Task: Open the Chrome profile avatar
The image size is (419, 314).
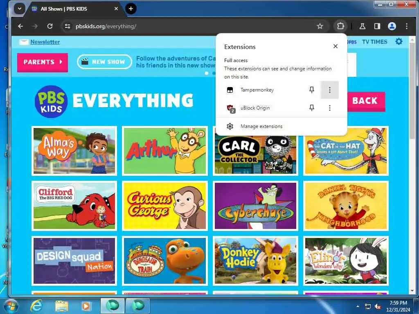Action: (392, 26)
